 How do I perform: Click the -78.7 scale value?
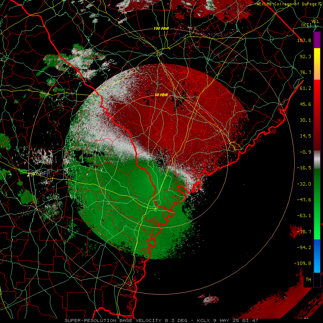pos(304,232)
